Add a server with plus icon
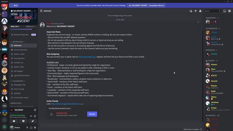This screenshot has height=131, width=233. pyautogui.click(x=4, y=120)
